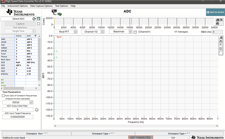The height and width of the screenshot is (139, 225).
Task: Click the Delta marker row
Action: (x=19, y=85)
